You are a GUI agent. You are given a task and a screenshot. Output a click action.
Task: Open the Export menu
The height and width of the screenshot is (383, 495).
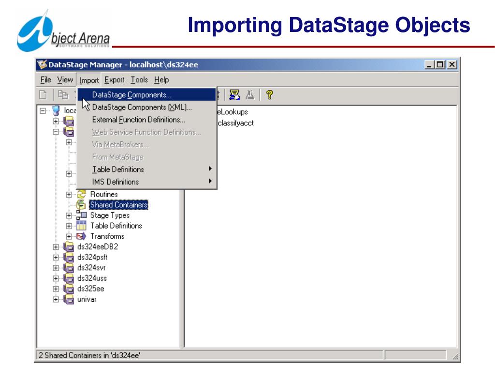[x=114, y=80]
